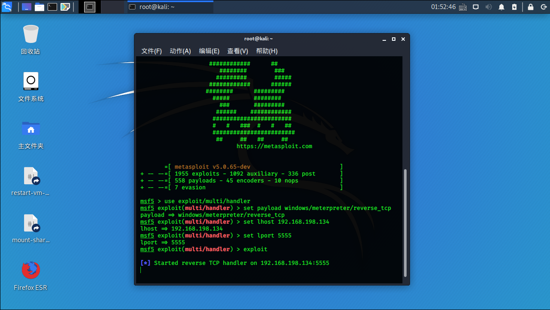
Task: Click the terminal vertical scrollbar handle
Action: point(406,223)
